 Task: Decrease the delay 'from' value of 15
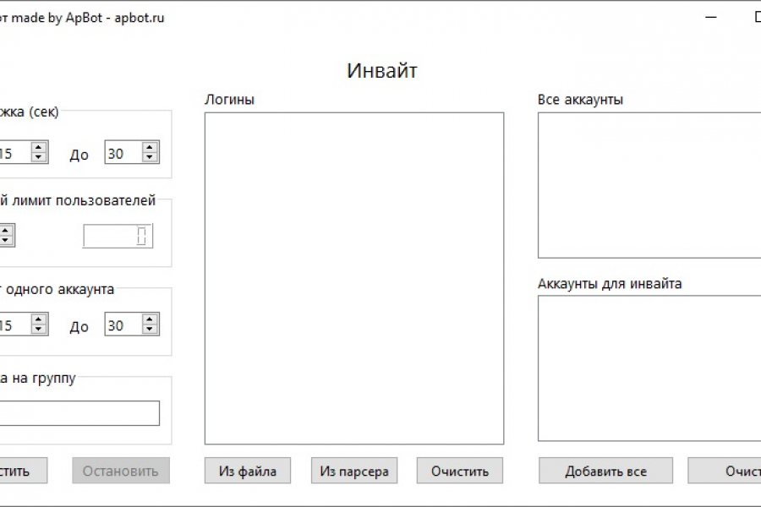point(39,157)
